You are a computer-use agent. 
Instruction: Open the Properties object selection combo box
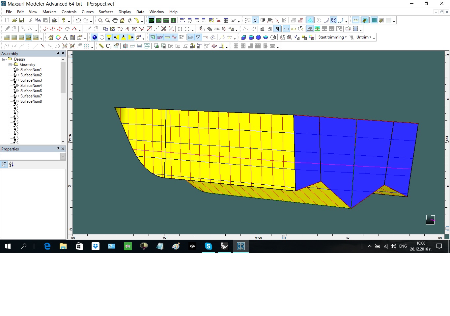(x=63, y=157)
